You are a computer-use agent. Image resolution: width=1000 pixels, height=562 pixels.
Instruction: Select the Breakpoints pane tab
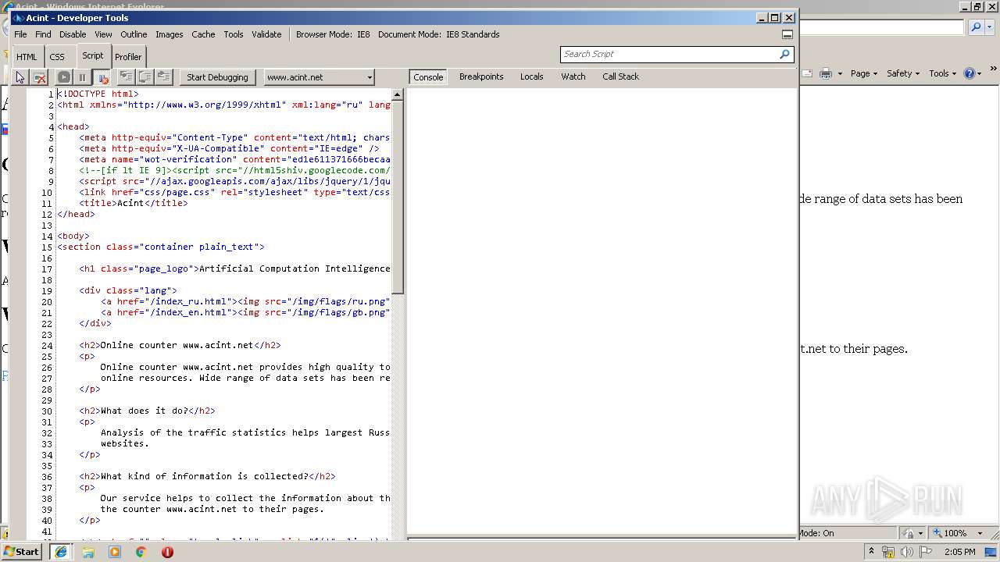point(481,76)
